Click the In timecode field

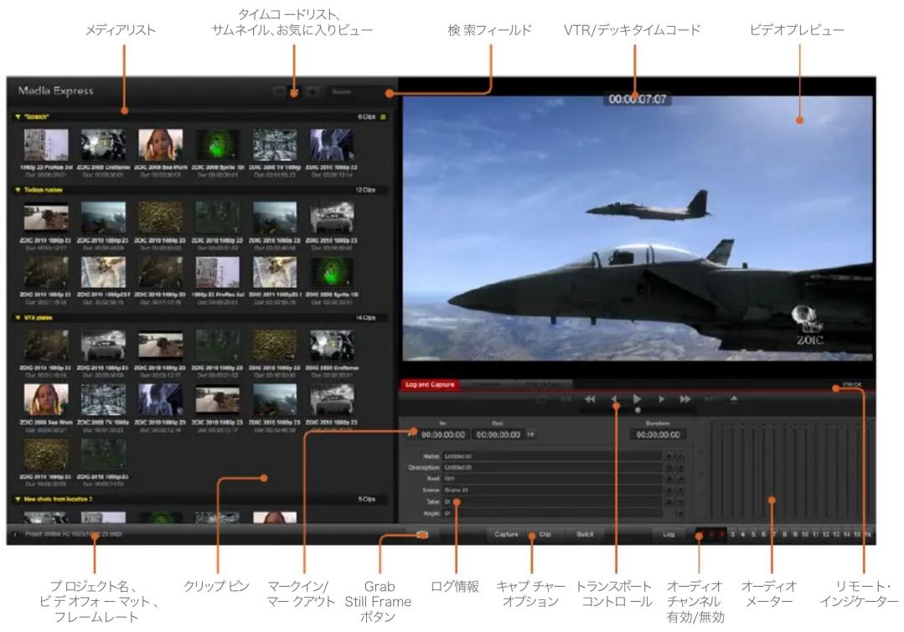(x=442, y=435)
